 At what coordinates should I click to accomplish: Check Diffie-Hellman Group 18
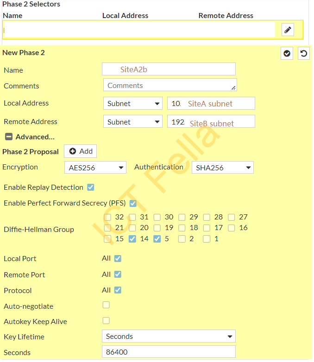coord(182,228)
